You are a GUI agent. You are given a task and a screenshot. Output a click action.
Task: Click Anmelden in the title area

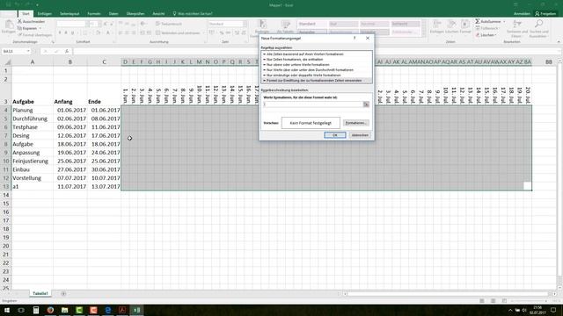(x=522, y=14)
